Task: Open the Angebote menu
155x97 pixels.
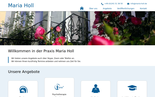Action: click(x=107, y=9)
